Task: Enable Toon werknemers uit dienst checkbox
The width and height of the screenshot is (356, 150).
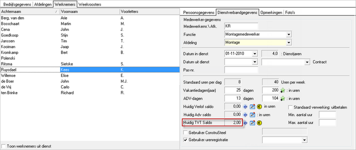Action: [4, 146]
